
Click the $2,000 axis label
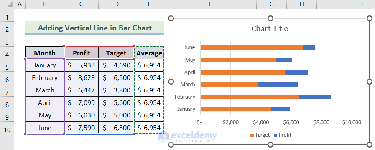[x=230, y=122]
